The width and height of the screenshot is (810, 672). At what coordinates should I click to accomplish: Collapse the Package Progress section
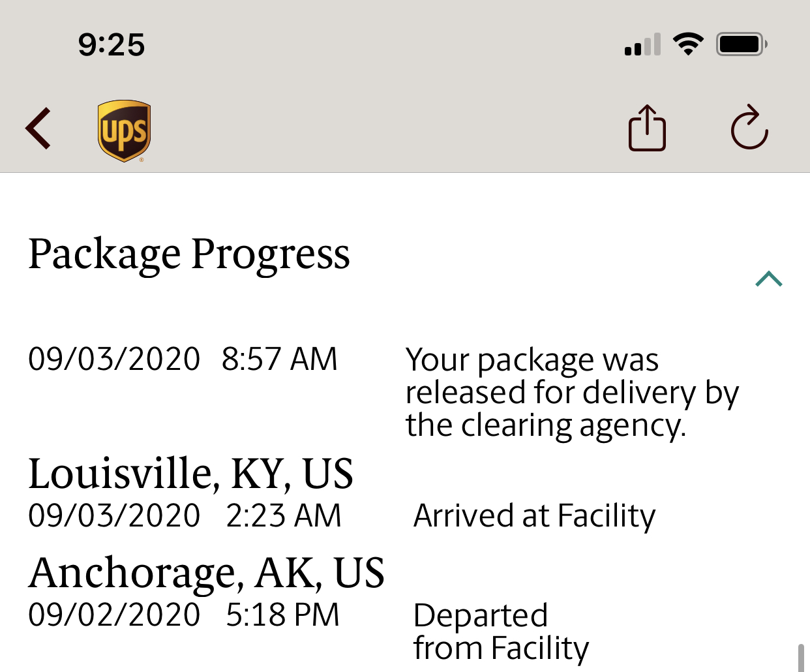coord(768,279)
